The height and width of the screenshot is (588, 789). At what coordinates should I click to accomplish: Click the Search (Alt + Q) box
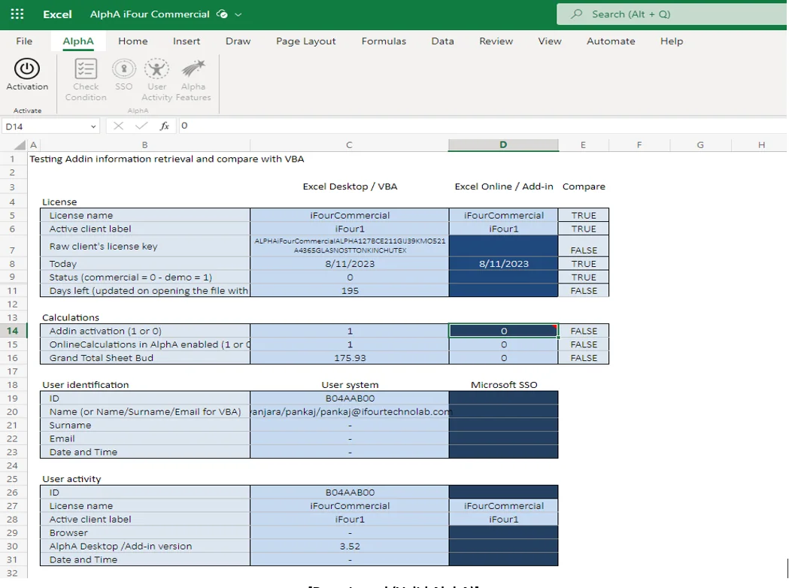coord(672,14)
